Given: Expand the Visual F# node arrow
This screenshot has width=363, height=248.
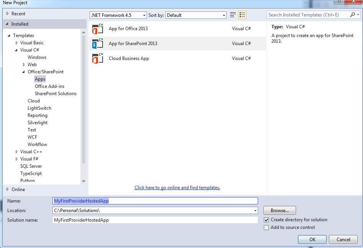Looking at the screenshot, I should [16, 159].
